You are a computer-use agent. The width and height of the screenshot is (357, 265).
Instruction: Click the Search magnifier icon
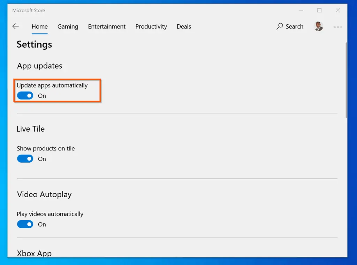280,26
